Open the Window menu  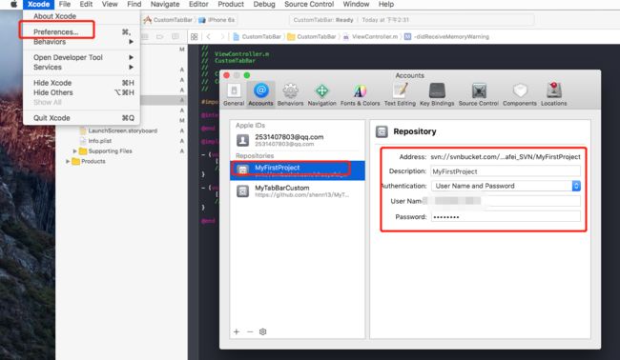point(356,5)
